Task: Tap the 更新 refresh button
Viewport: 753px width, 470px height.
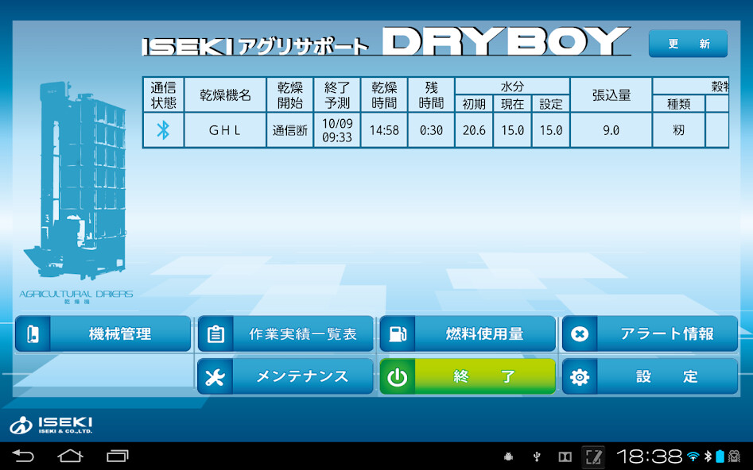Action: tap(688, 44)
